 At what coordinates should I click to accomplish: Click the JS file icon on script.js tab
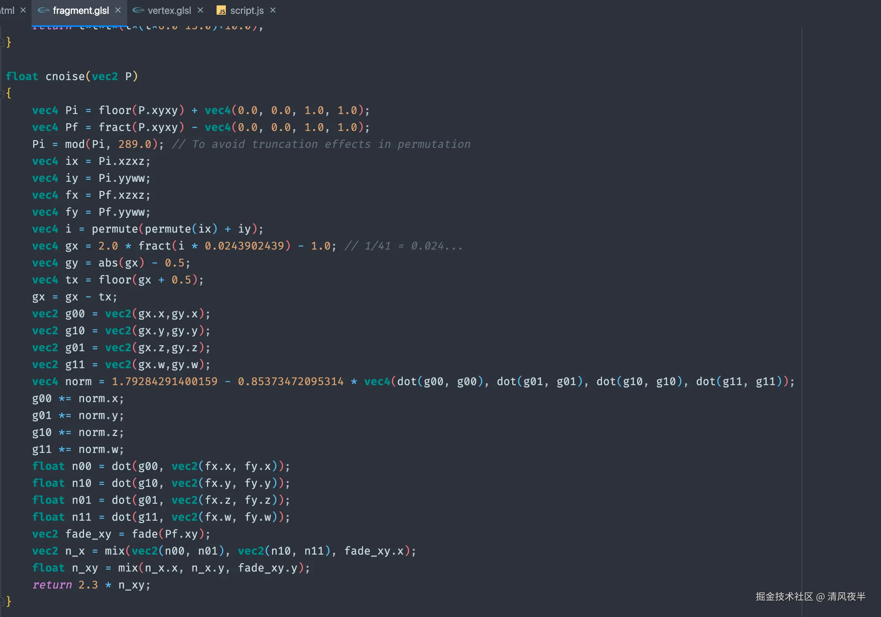pos(221,11)
